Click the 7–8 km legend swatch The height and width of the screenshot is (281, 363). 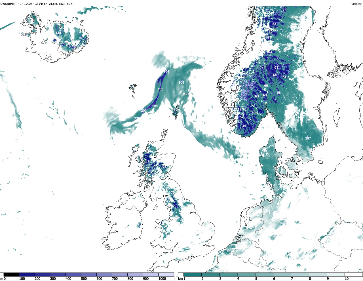pyautogui.click(x=300, y=274)
